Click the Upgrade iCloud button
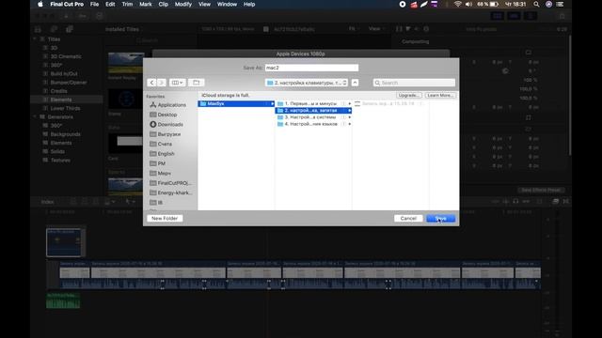The image size is (602, 338). pyautogui.click(x=408, y=95)
